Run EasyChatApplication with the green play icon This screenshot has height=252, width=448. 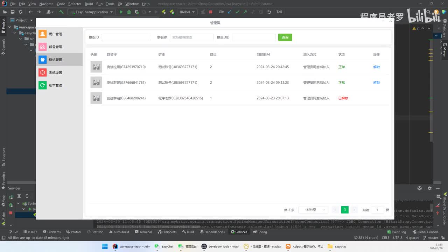pyautogui.click(x=121, y=12)
